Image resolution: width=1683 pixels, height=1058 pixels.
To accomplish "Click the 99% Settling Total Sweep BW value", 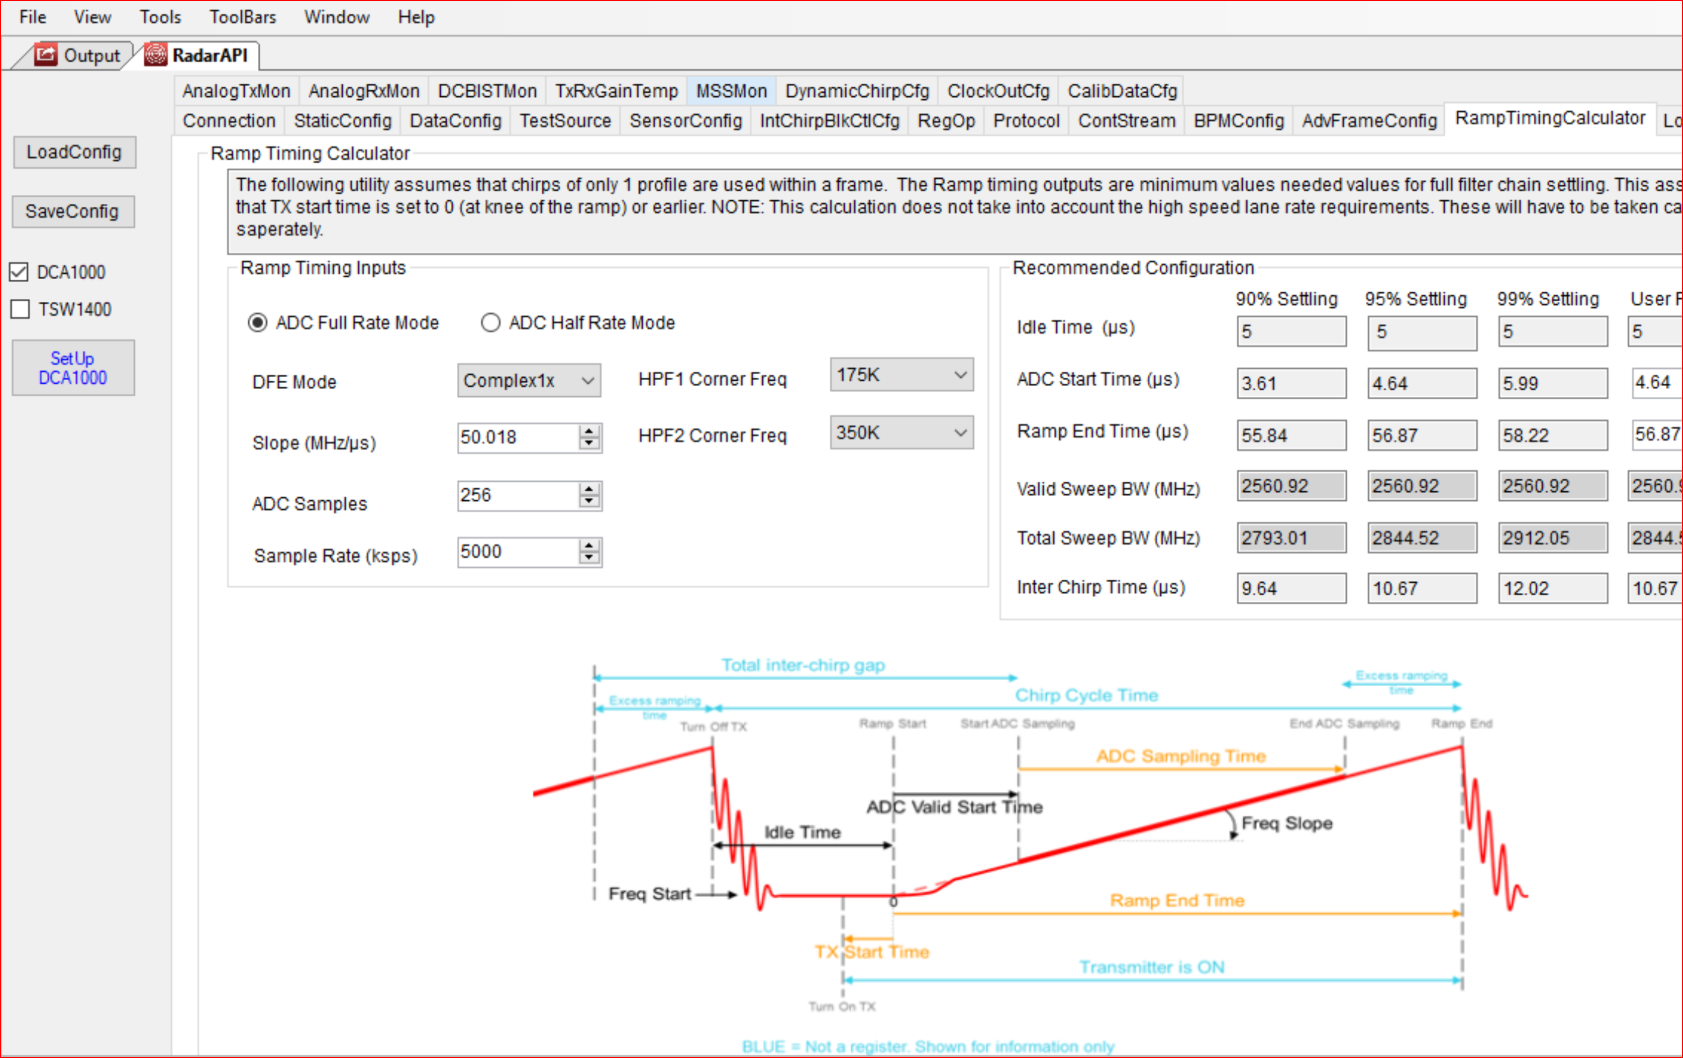I will pos(1552,538).
